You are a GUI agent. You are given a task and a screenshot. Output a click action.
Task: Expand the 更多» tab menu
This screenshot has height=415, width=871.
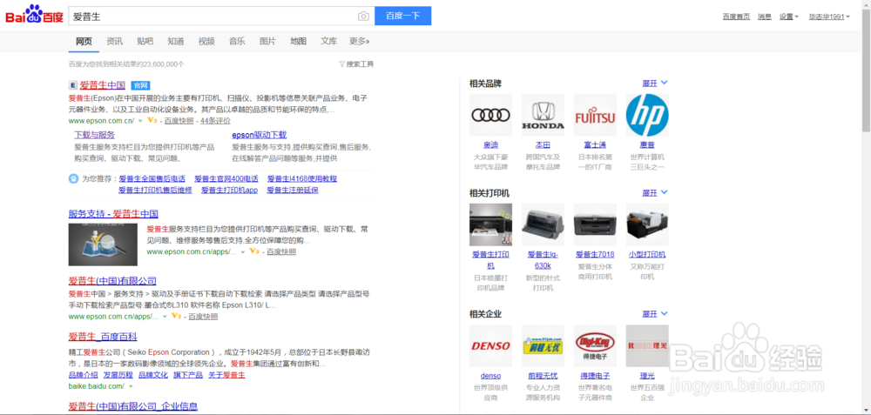[360, 41]
